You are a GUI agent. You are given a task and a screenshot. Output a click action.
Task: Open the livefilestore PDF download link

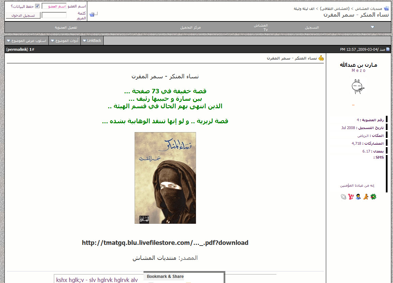coord(165,243)
